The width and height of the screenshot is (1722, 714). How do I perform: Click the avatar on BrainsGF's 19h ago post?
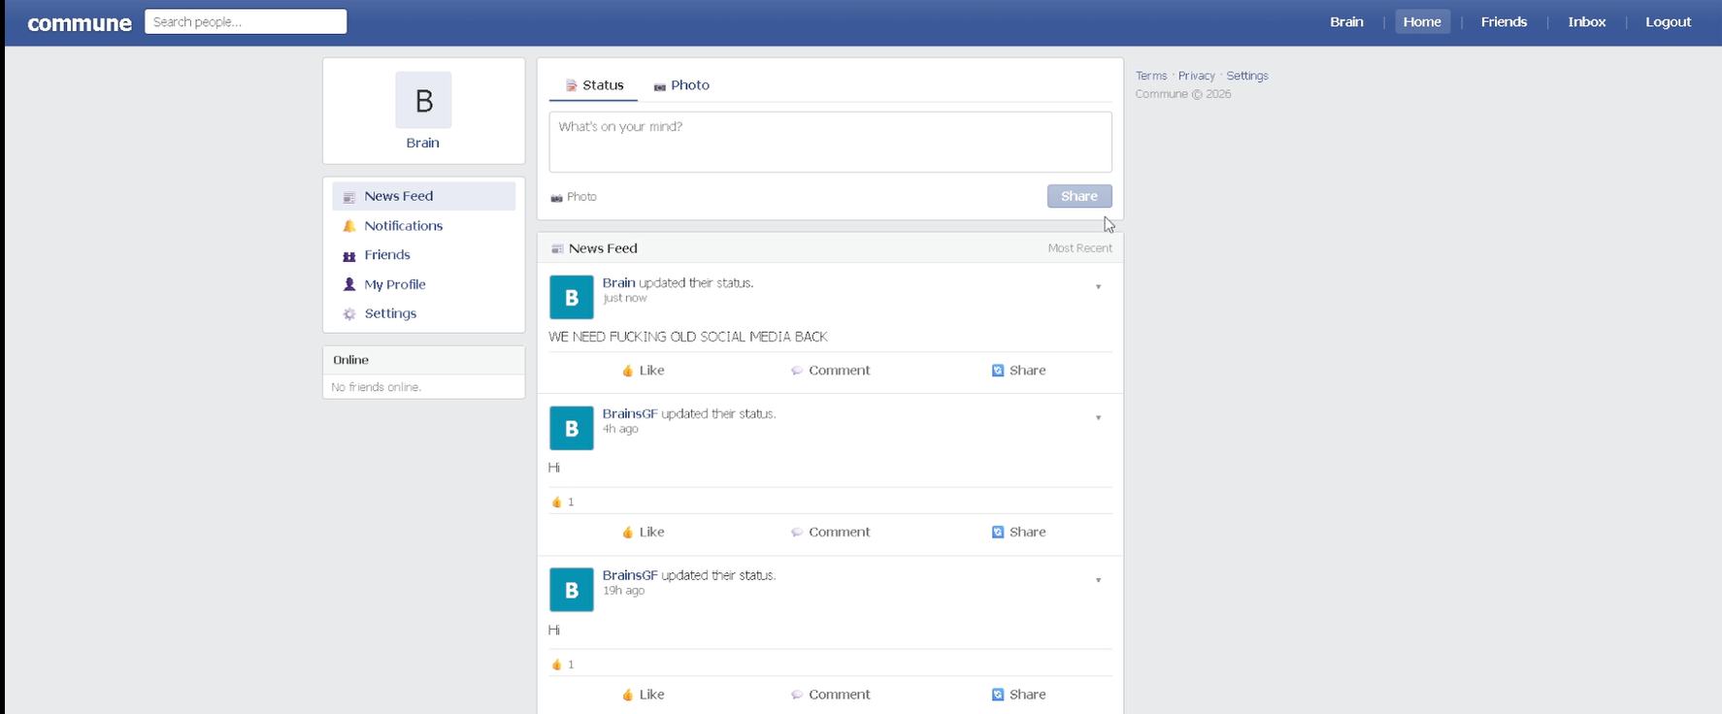[572, 590]
